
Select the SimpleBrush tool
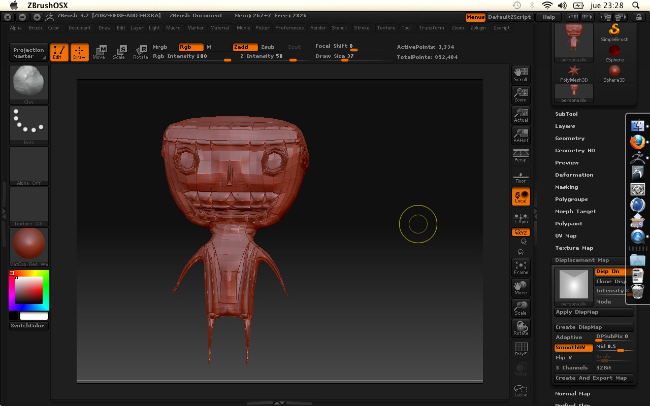click(614, 33)
